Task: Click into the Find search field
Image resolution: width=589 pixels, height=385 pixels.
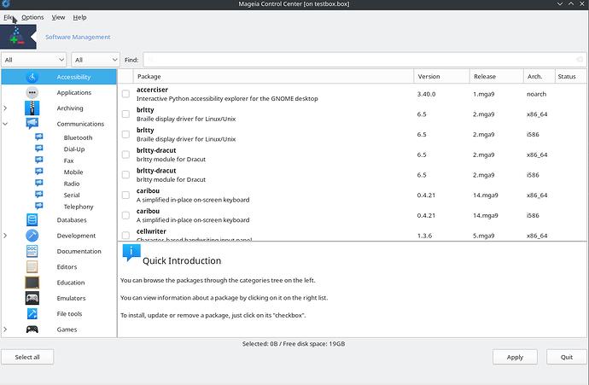Action: [364, 60]
